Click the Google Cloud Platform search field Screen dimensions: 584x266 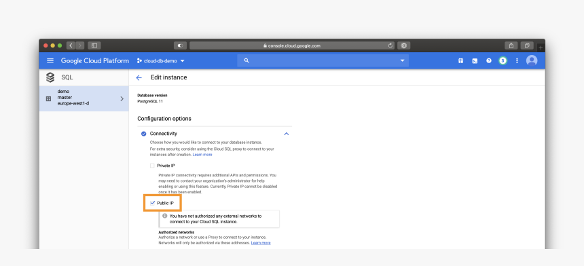(x=323, y=60)
